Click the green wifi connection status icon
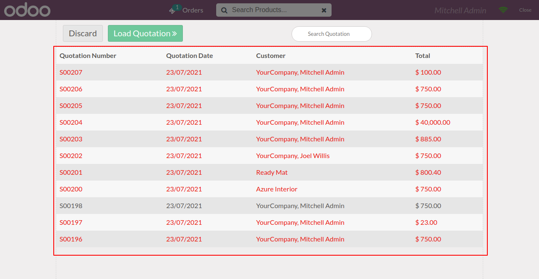The image size is (539, 279). [x=503, y=10]
